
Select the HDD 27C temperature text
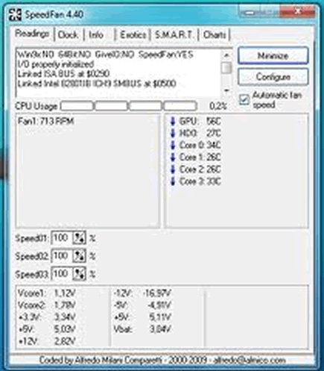point(200,134)
